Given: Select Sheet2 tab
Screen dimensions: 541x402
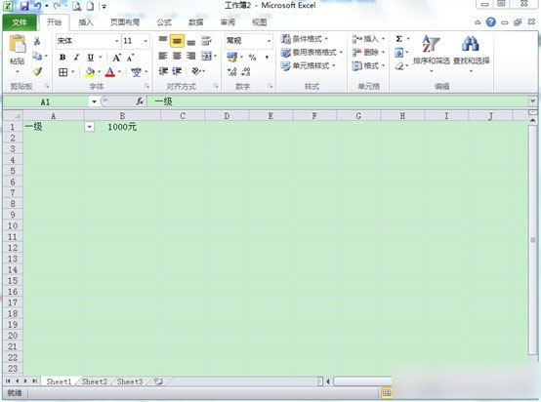Looking at the screenshot, I should [95, 382].
